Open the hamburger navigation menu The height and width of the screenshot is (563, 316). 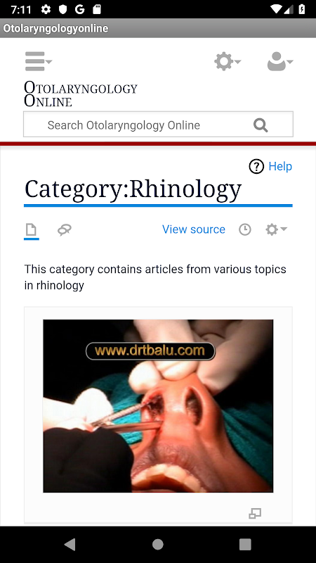[39, 61]
